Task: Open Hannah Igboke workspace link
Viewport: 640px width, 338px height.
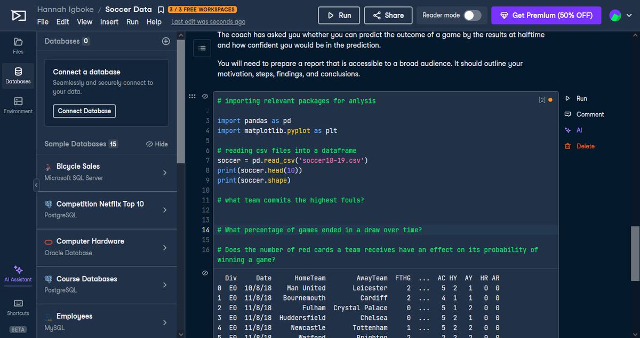Action: 65,10
